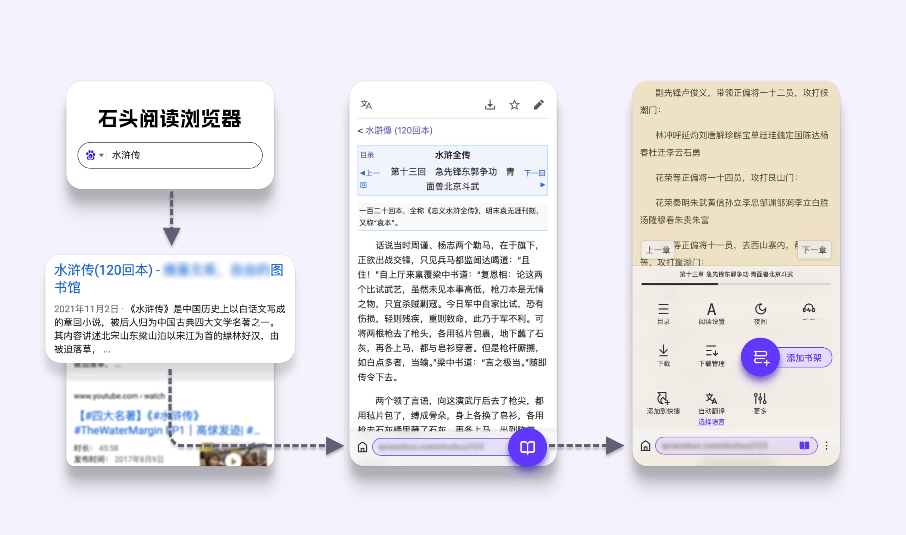Toggle 自动翻译 auto translate
Viewport: 906px width, 535px height.
(711, 403)
